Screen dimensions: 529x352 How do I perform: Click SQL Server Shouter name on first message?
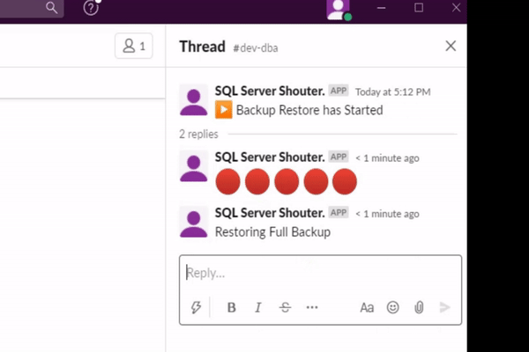coord(269,92)
